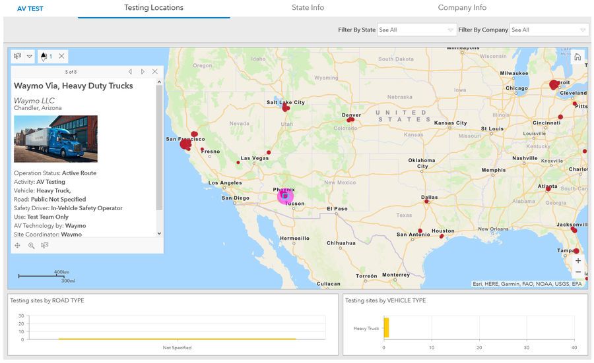
Task: Click the red marker at Salt Lake City
Action: click(x=286, y=108)
